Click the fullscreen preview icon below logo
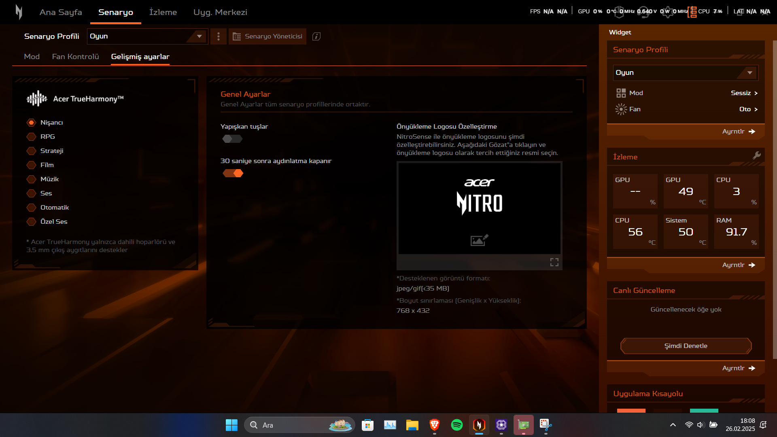Screen dimensions: 777x437 point(554,262)
